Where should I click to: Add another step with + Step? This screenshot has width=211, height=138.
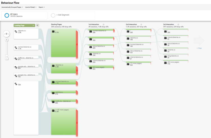[199, 48]
